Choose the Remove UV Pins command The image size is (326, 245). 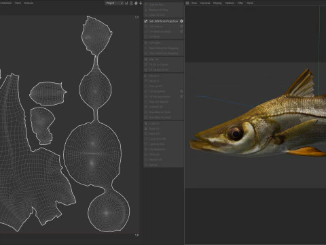[164, 10]
